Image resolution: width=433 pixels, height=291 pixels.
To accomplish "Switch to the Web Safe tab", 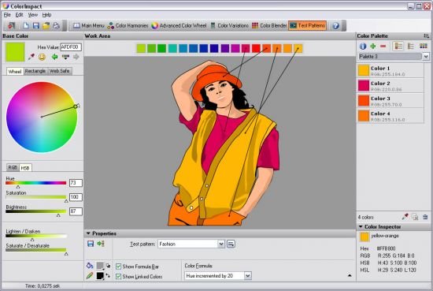I will (59, 71).
